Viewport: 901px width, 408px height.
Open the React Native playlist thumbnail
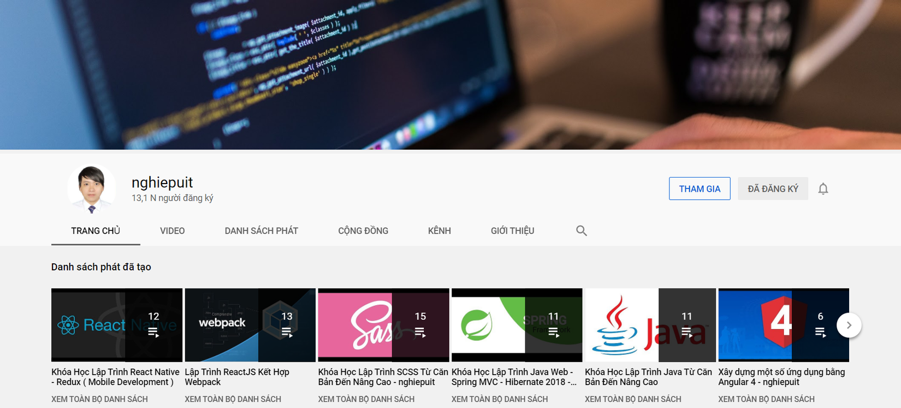click(x=117, y=325)
